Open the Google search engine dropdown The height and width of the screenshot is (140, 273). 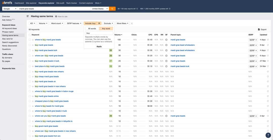pyautogui.click(x=10, y=9)
